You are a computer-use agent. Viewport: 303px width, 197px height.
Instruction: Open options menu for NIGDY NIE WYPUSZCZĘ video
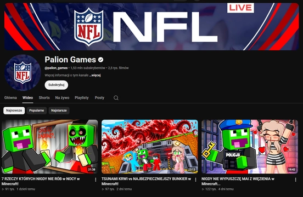(x=295, y=179)
